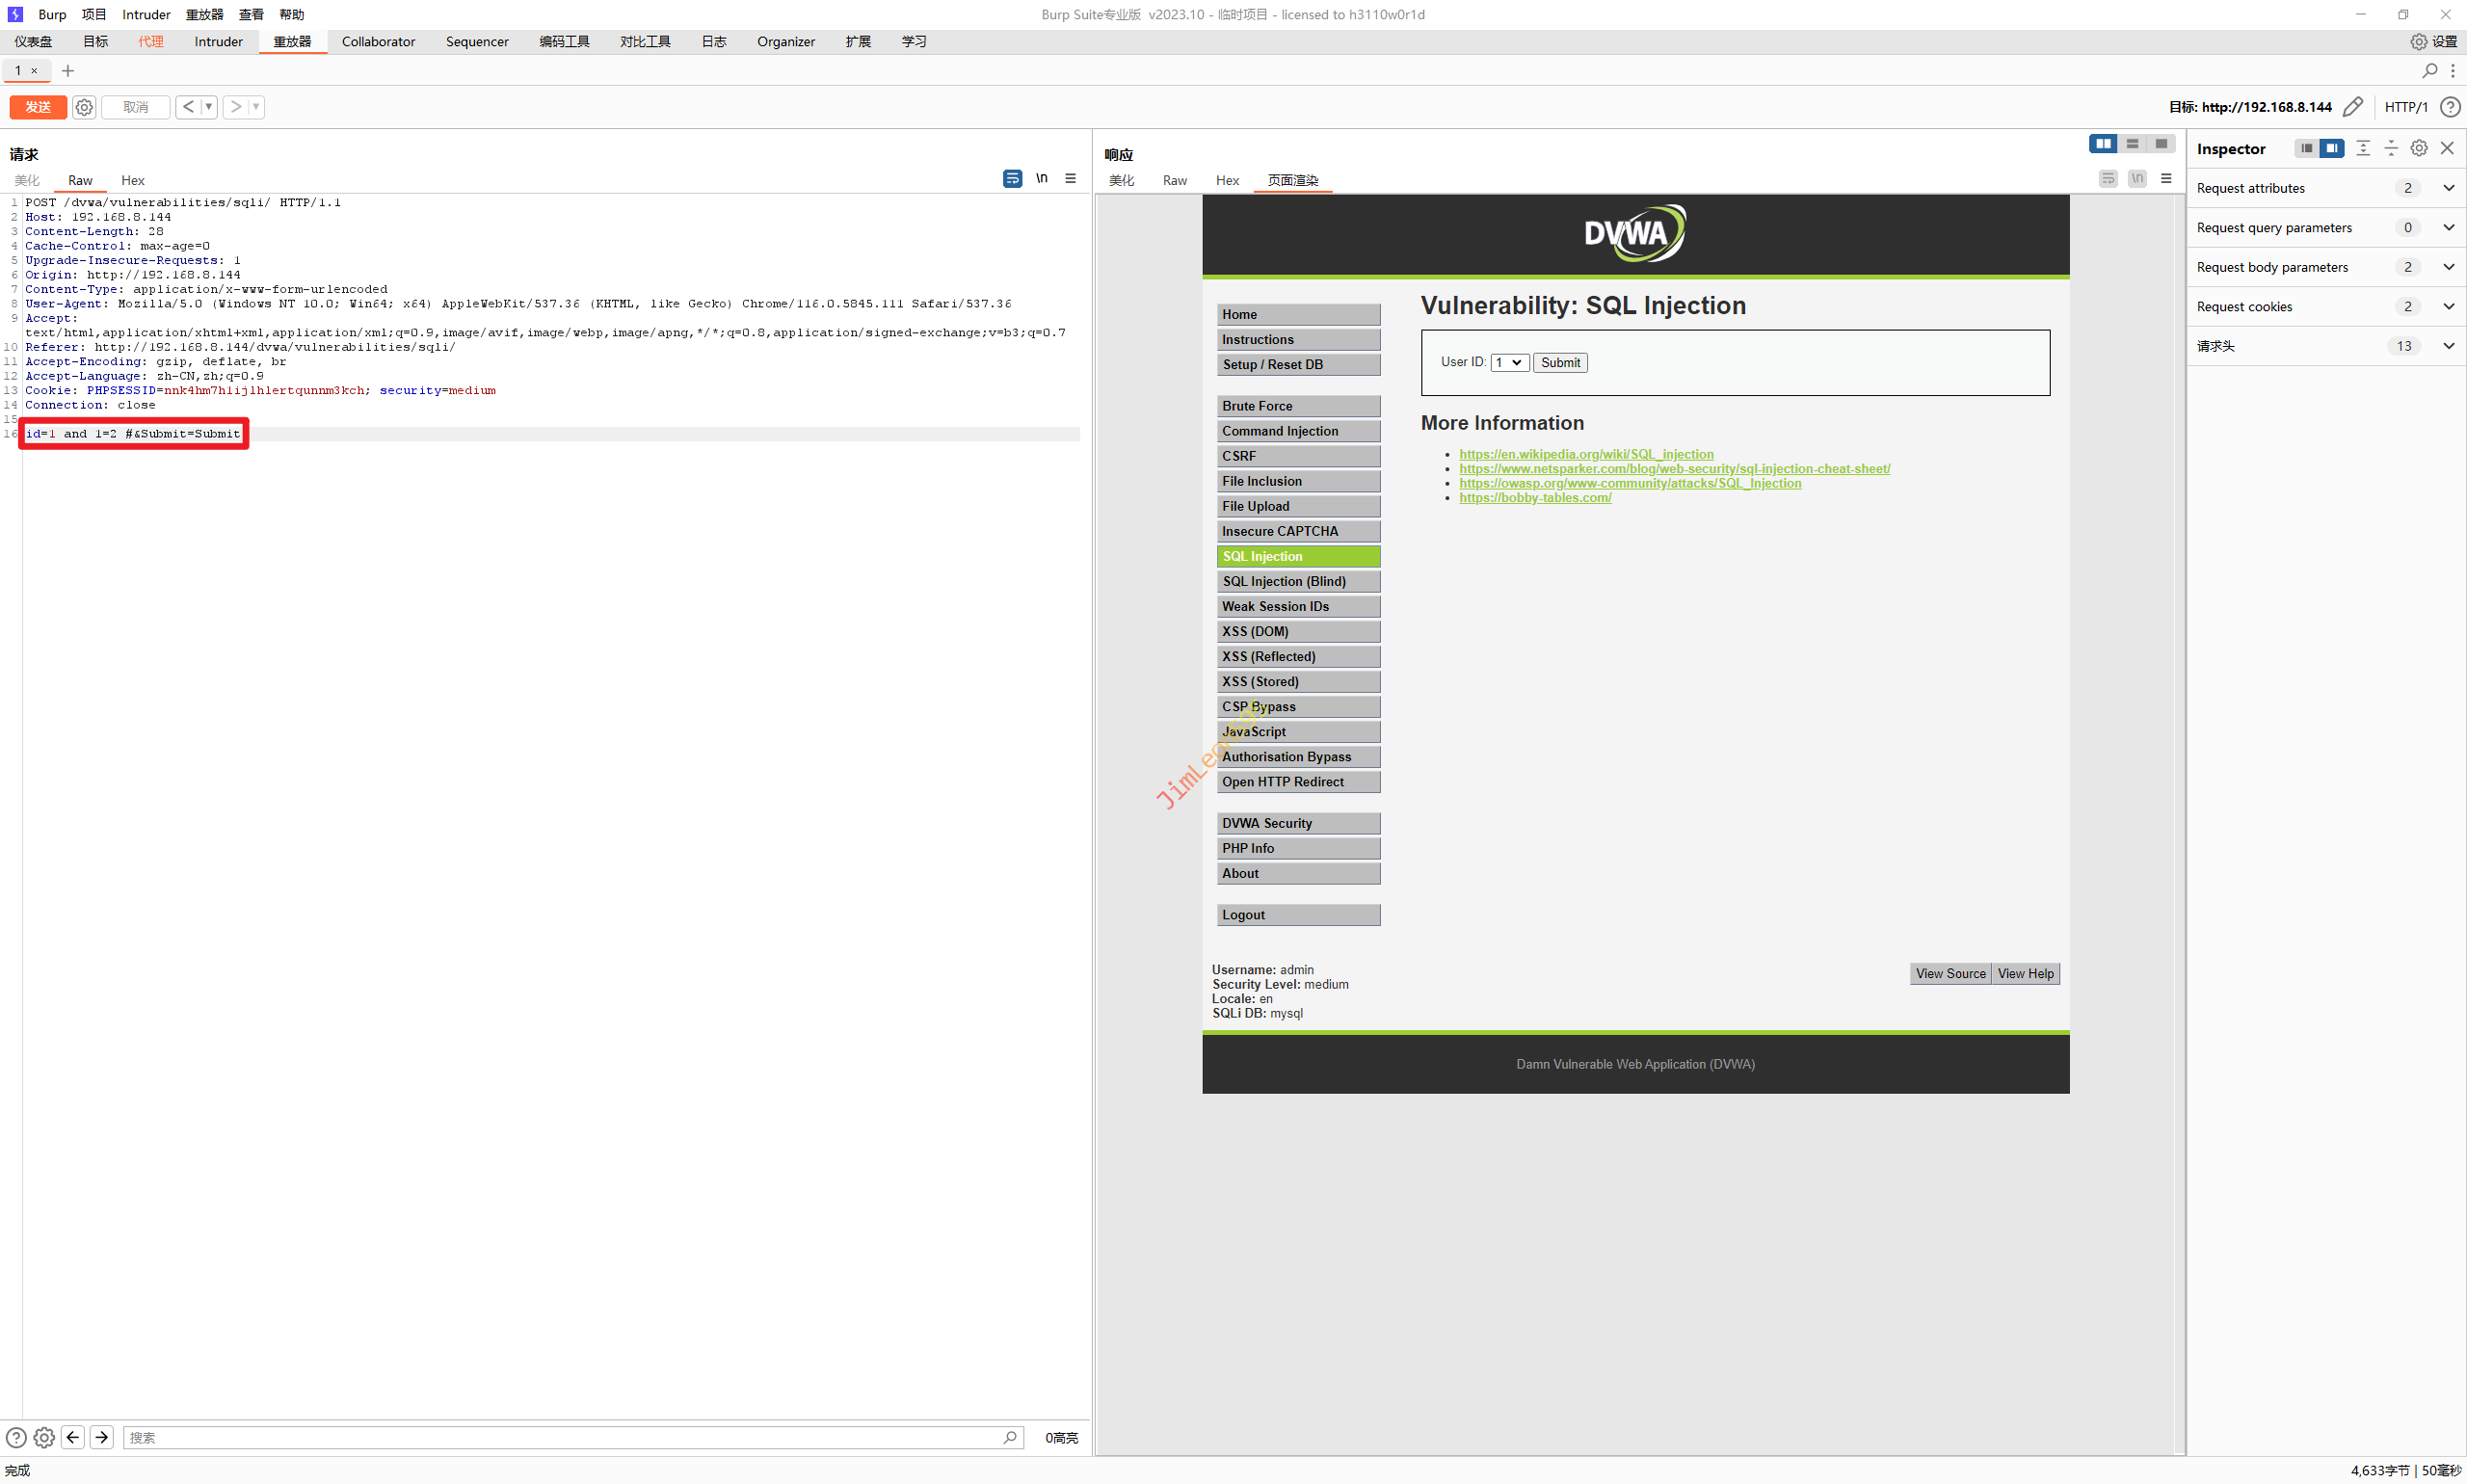Click the top-right search magnifier icon
Image resolution: width=2467 pixels, height=1484 pixels.
click(2429, 70)
